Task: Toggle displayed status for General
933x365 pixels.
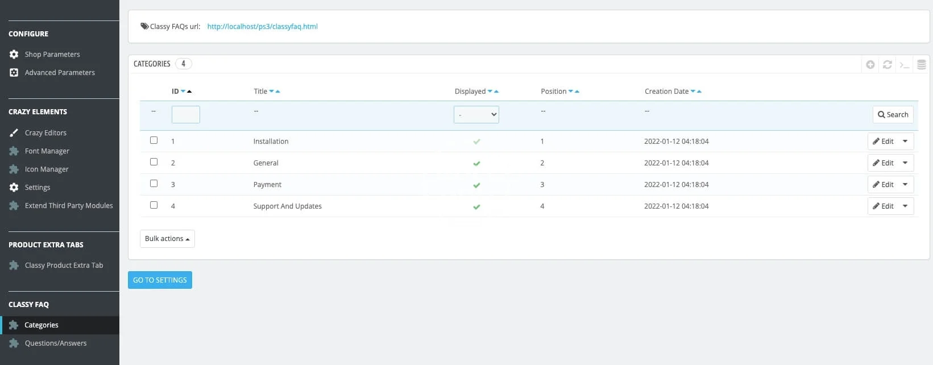Action: [x=476, y=163]
